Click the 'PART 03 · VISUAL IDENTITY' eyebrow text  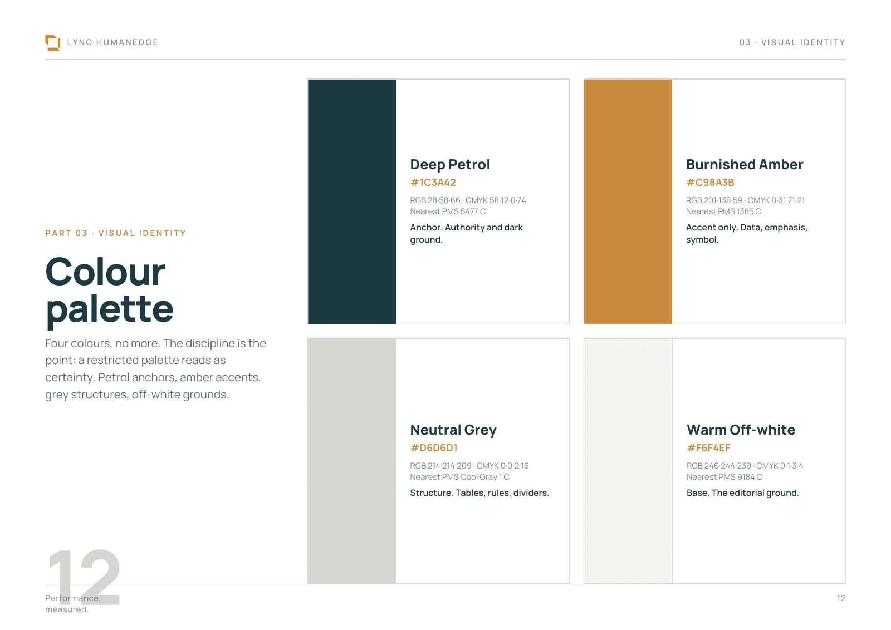click(115, 233)
